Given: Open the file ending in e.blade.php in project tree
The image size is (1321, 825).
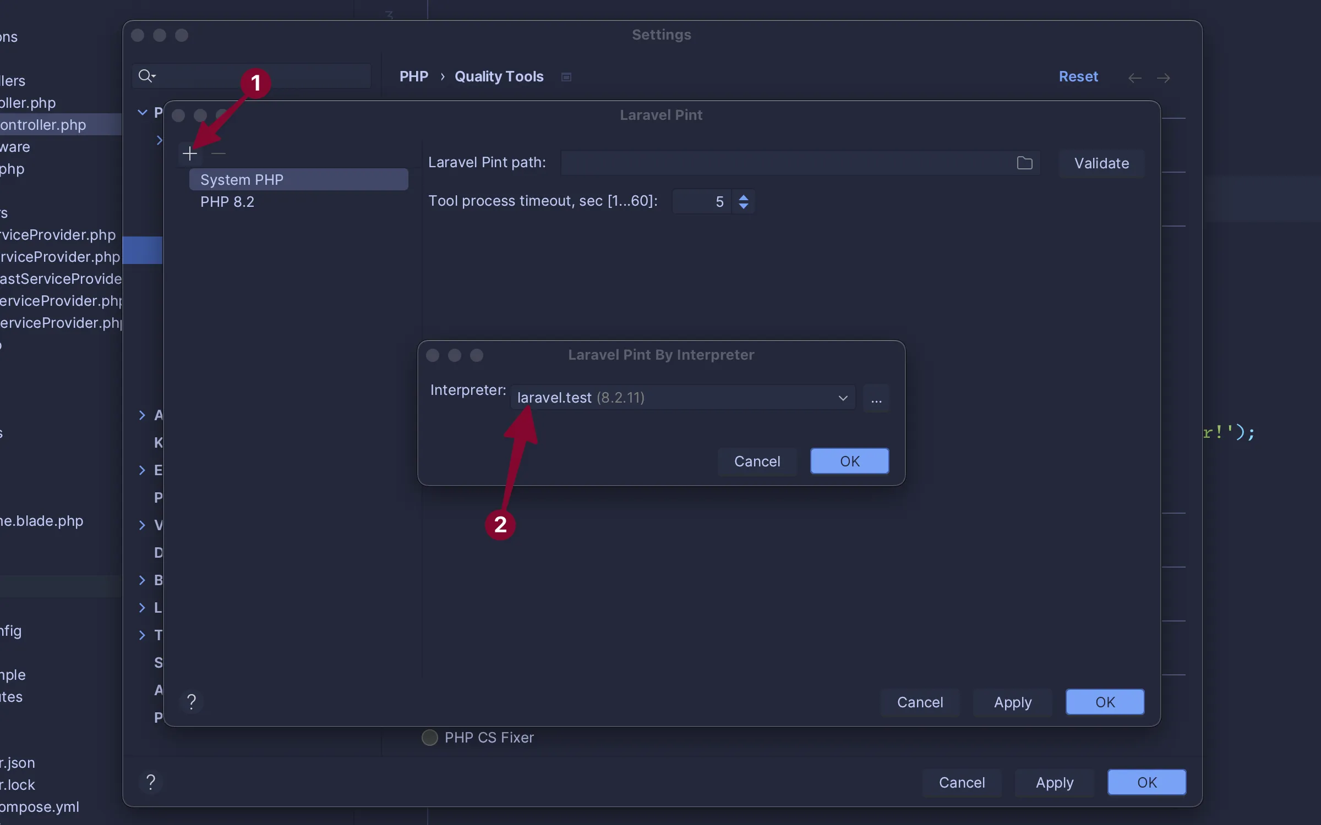Looking at the screenshot, I should pos(42,521).
